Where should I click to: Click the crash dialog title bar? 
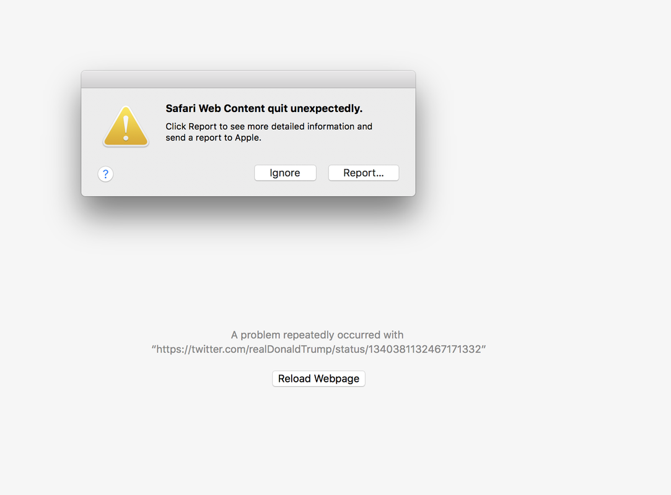(x=248, y=79)
